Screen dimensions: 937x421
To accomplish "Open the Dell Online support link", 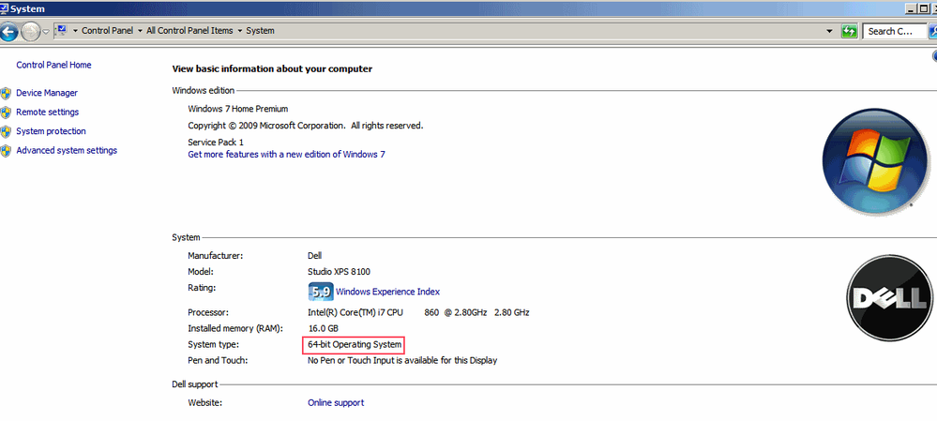I will [x=335, y=403].
